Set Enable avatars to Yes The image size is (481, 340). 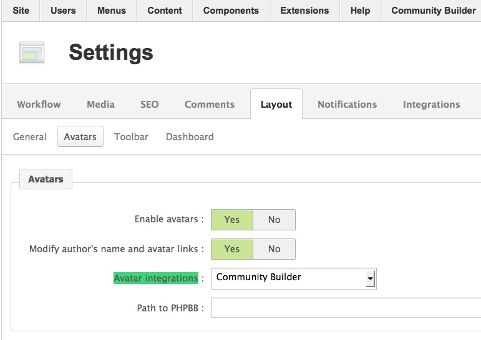(x=232, y=220)
